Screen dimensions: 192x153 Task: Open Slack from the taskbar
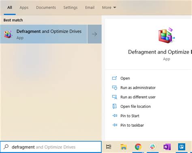tap(153, 147)
